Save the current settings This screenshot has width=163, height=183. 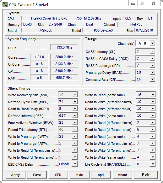[37, 175]
